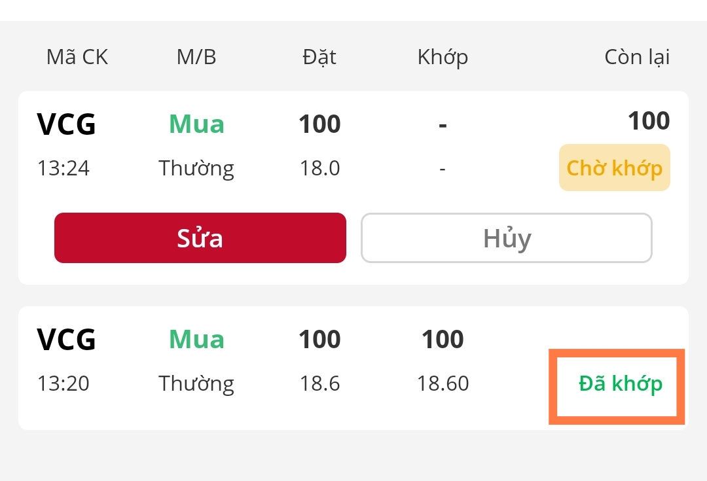
Task: Tap the Còn lại column header
Action: pos(636,58)
